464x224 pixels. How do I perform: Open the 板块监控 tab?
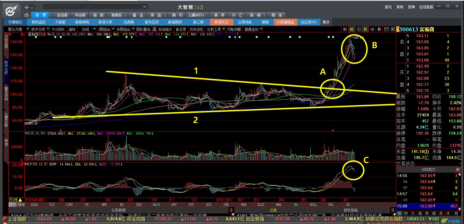tap(38, 22)
